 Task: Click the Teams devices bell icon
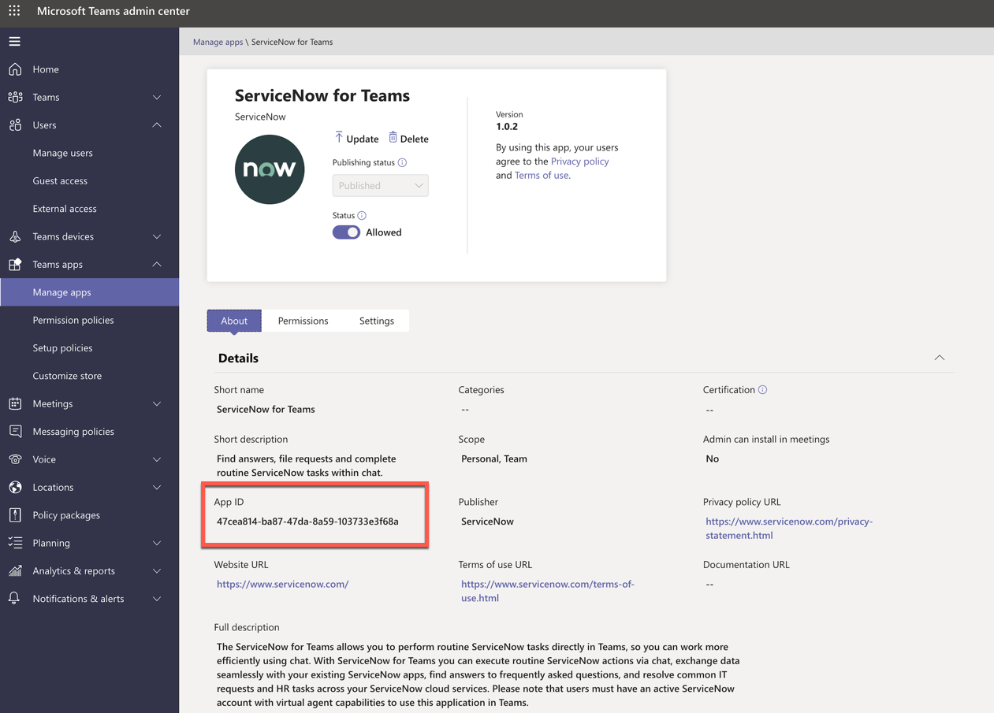point(15,236)
